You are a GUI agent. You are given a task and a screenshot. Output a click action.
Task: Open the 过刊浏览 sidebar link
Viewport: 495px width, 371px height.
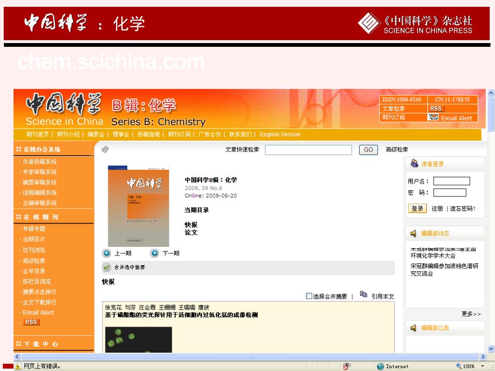coord(34,250)
